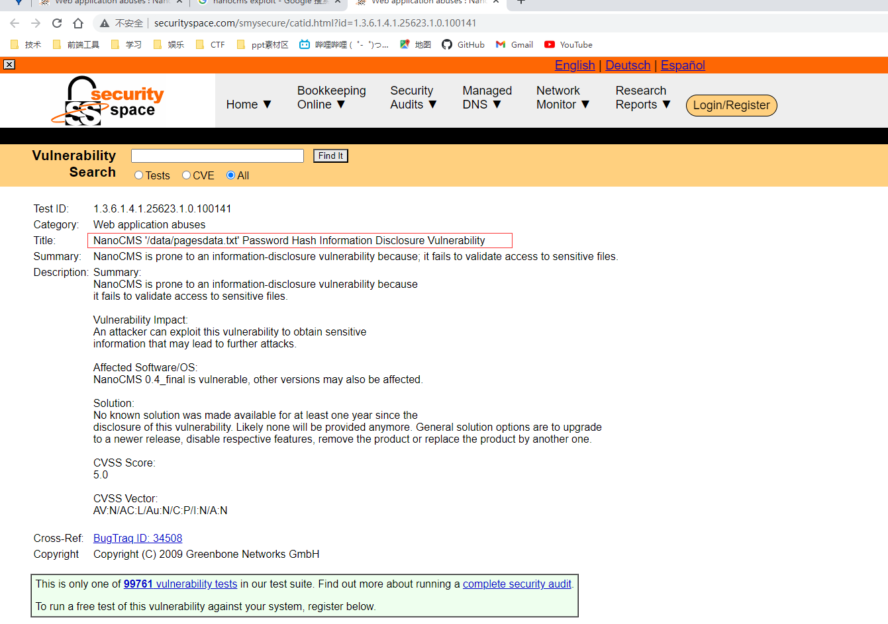888x624 pixels.
Task: Click the Category value Web application abuses
Action: point(149,225)
